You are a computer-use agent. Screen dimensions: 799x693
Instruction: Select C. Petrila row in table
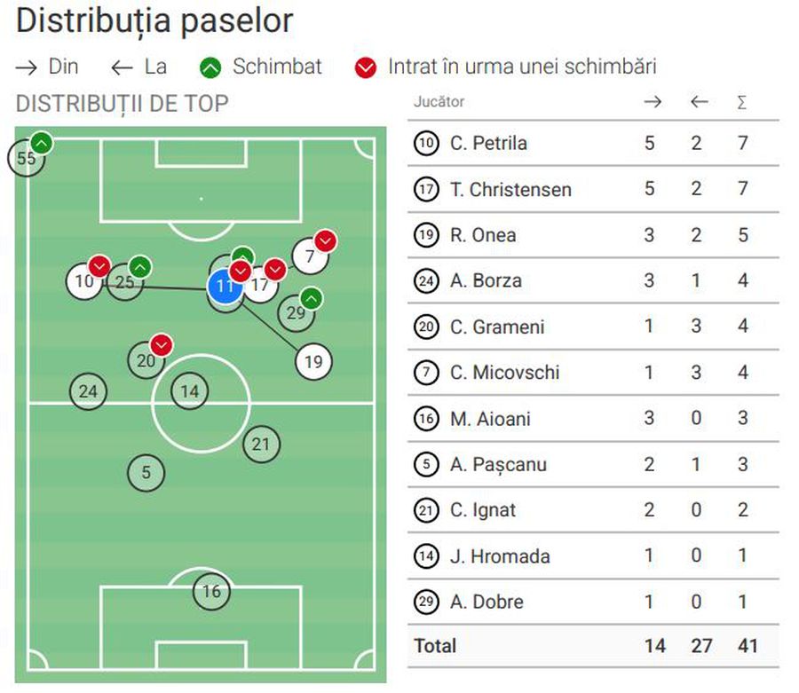(x=592, y=143)
